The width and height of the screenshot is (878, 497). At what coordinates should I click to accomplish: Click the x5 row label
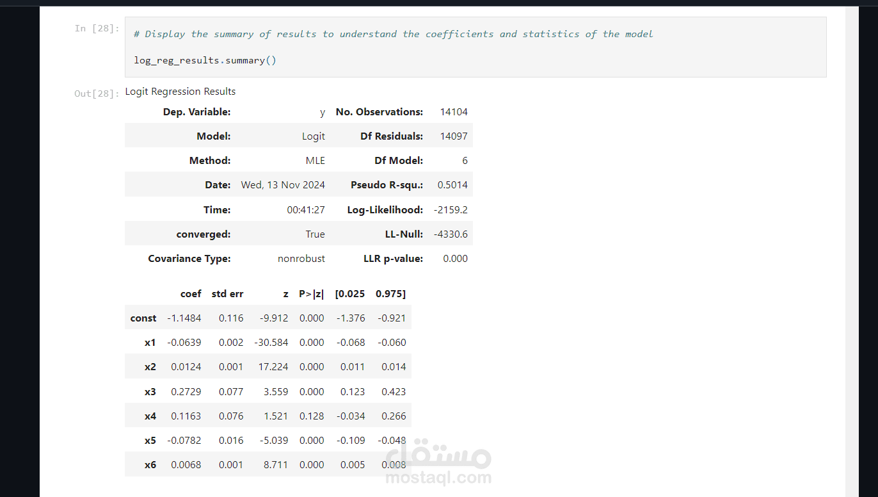point(150,441)
